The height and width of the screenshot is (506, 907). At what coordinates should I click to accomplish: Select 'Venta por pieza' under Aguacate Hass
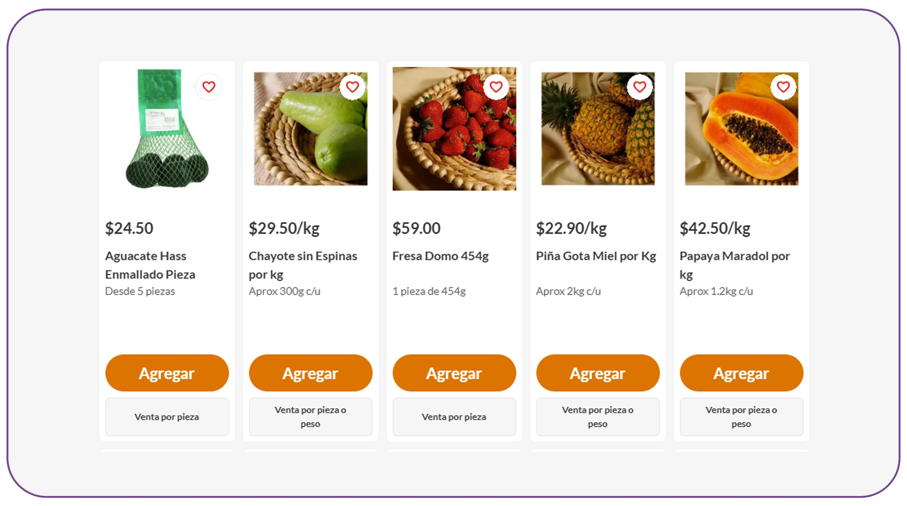167,417
